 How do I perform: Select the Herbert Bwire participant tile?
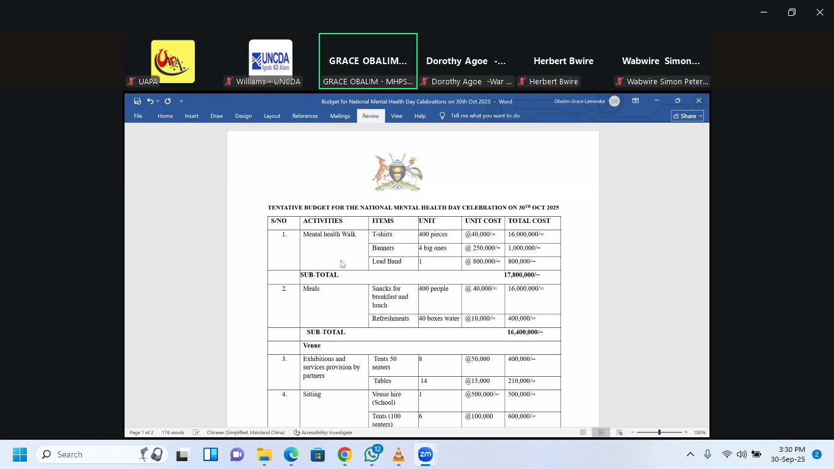[x=564, y=62]
